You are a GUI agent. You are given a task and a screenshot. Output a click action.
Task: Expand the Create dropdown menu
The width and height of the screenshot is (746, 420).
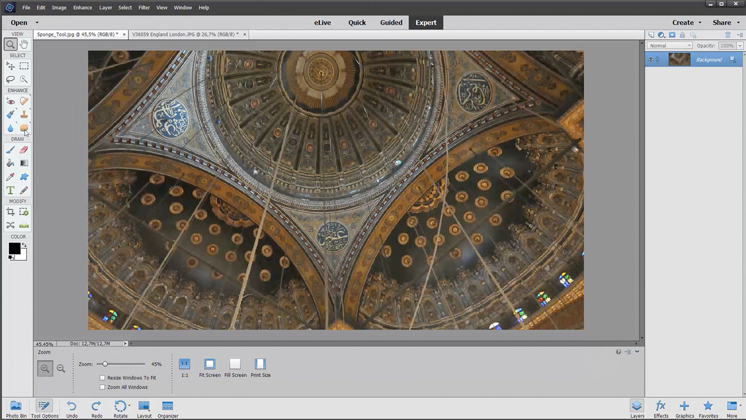[x=687, y=22]
